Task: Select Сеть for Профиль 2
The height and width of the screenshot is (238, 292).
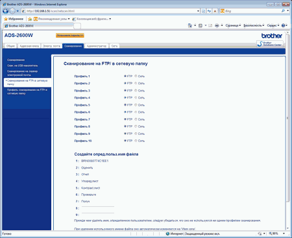Action: tap(136, 83)
